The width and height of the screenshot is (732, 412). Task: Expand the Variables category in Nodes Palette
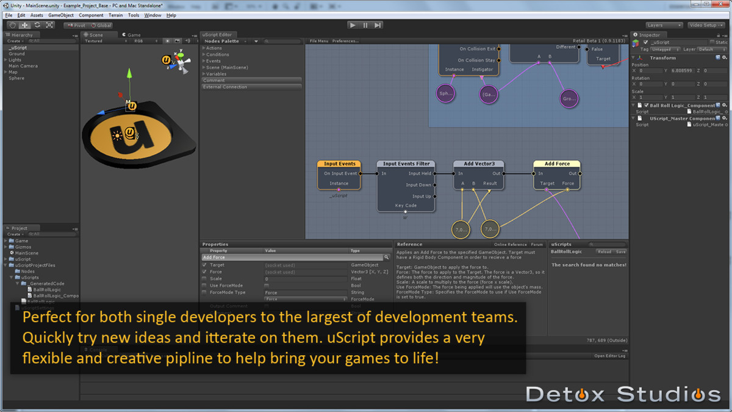pyautogui.click(x=204, y=74)
